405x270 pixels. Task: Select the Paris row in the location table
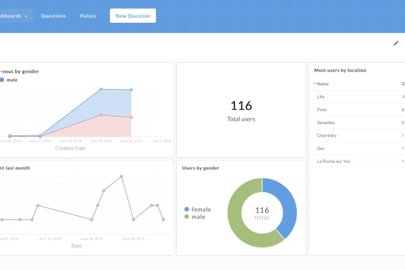click(x=357, y=110)
